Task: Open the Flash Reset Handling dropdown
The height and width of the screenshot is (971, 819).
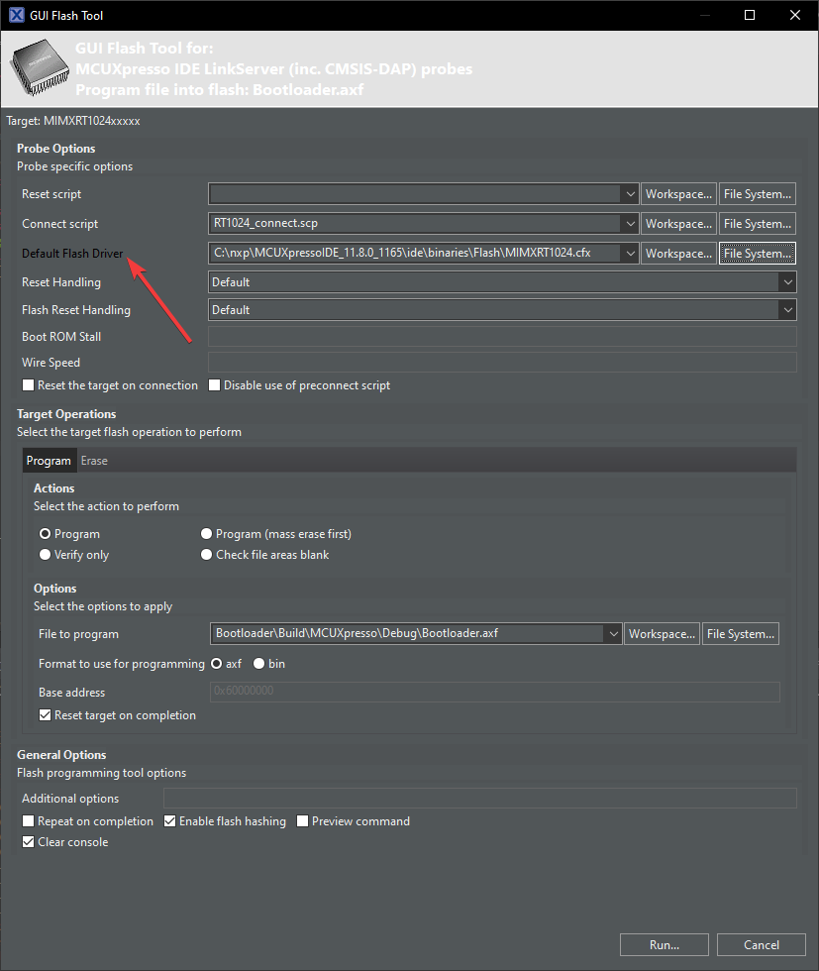Action: 787,310
